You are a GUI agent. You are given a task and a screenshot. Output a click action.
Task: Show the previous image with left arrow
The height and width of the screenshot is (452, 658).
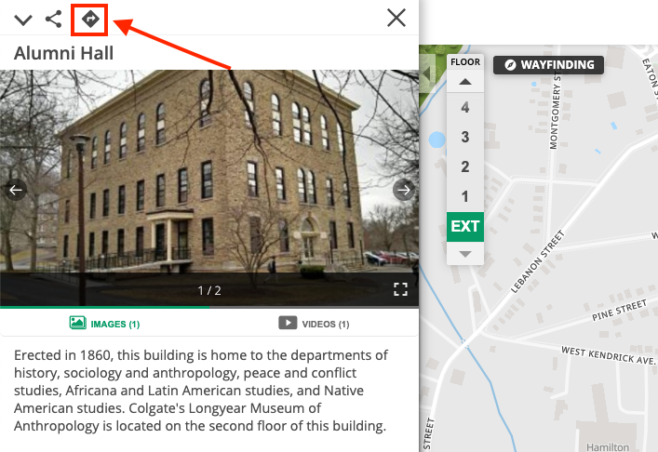[x=16, y=190]
